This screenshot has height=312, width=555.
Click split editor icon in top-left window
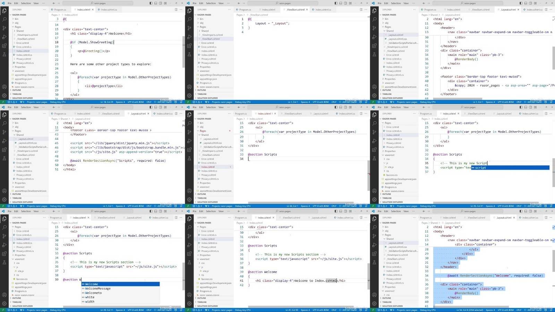pyautogui.click(x=176, y=9)
